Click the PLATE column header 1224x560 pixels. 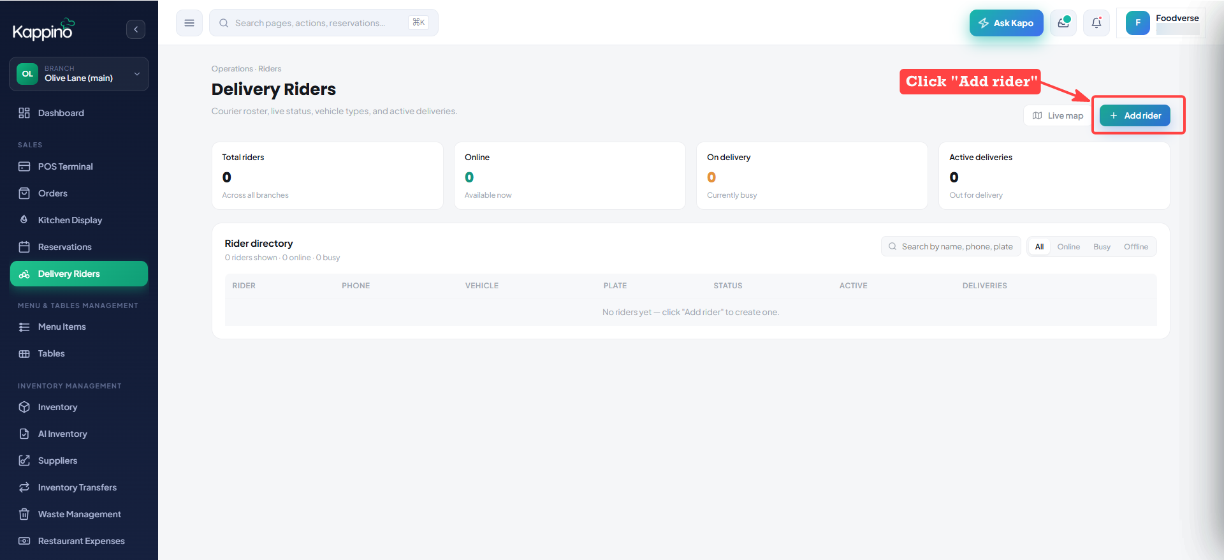615,286
